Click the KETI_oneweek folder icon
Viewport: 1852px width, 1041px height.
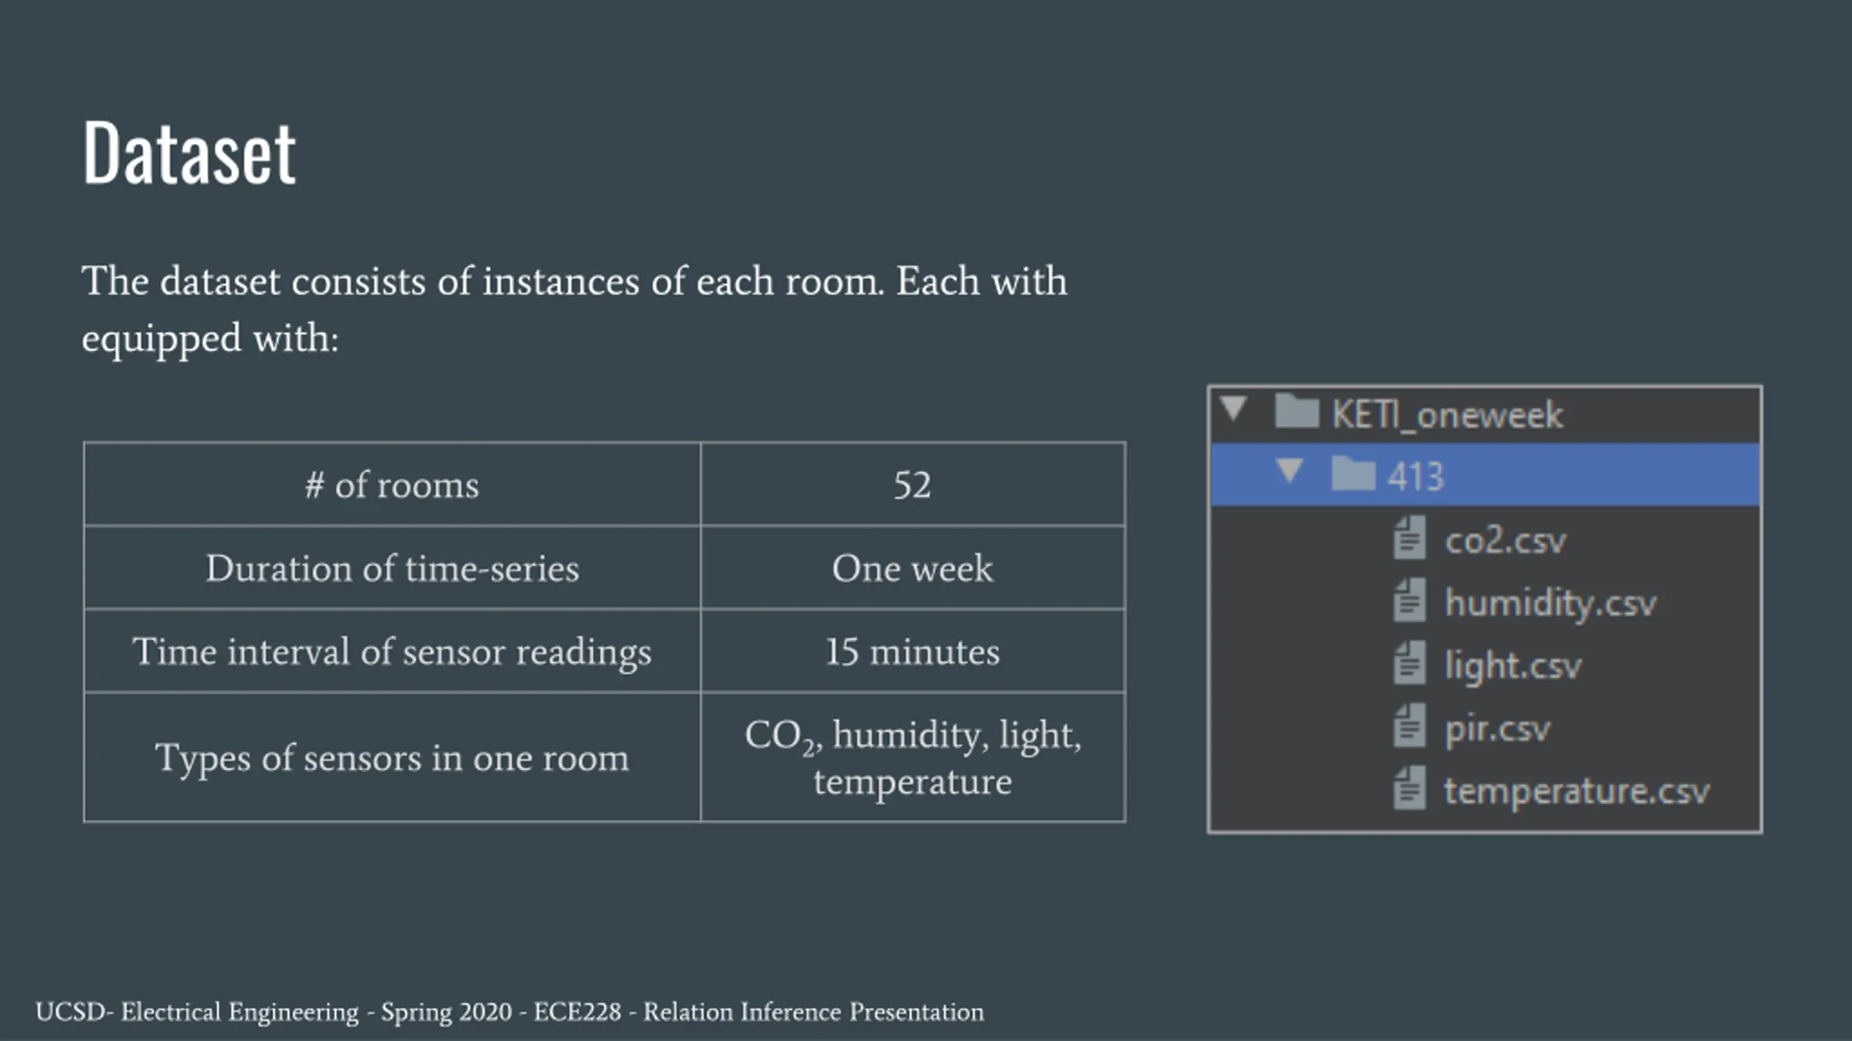coord(1296,412)
